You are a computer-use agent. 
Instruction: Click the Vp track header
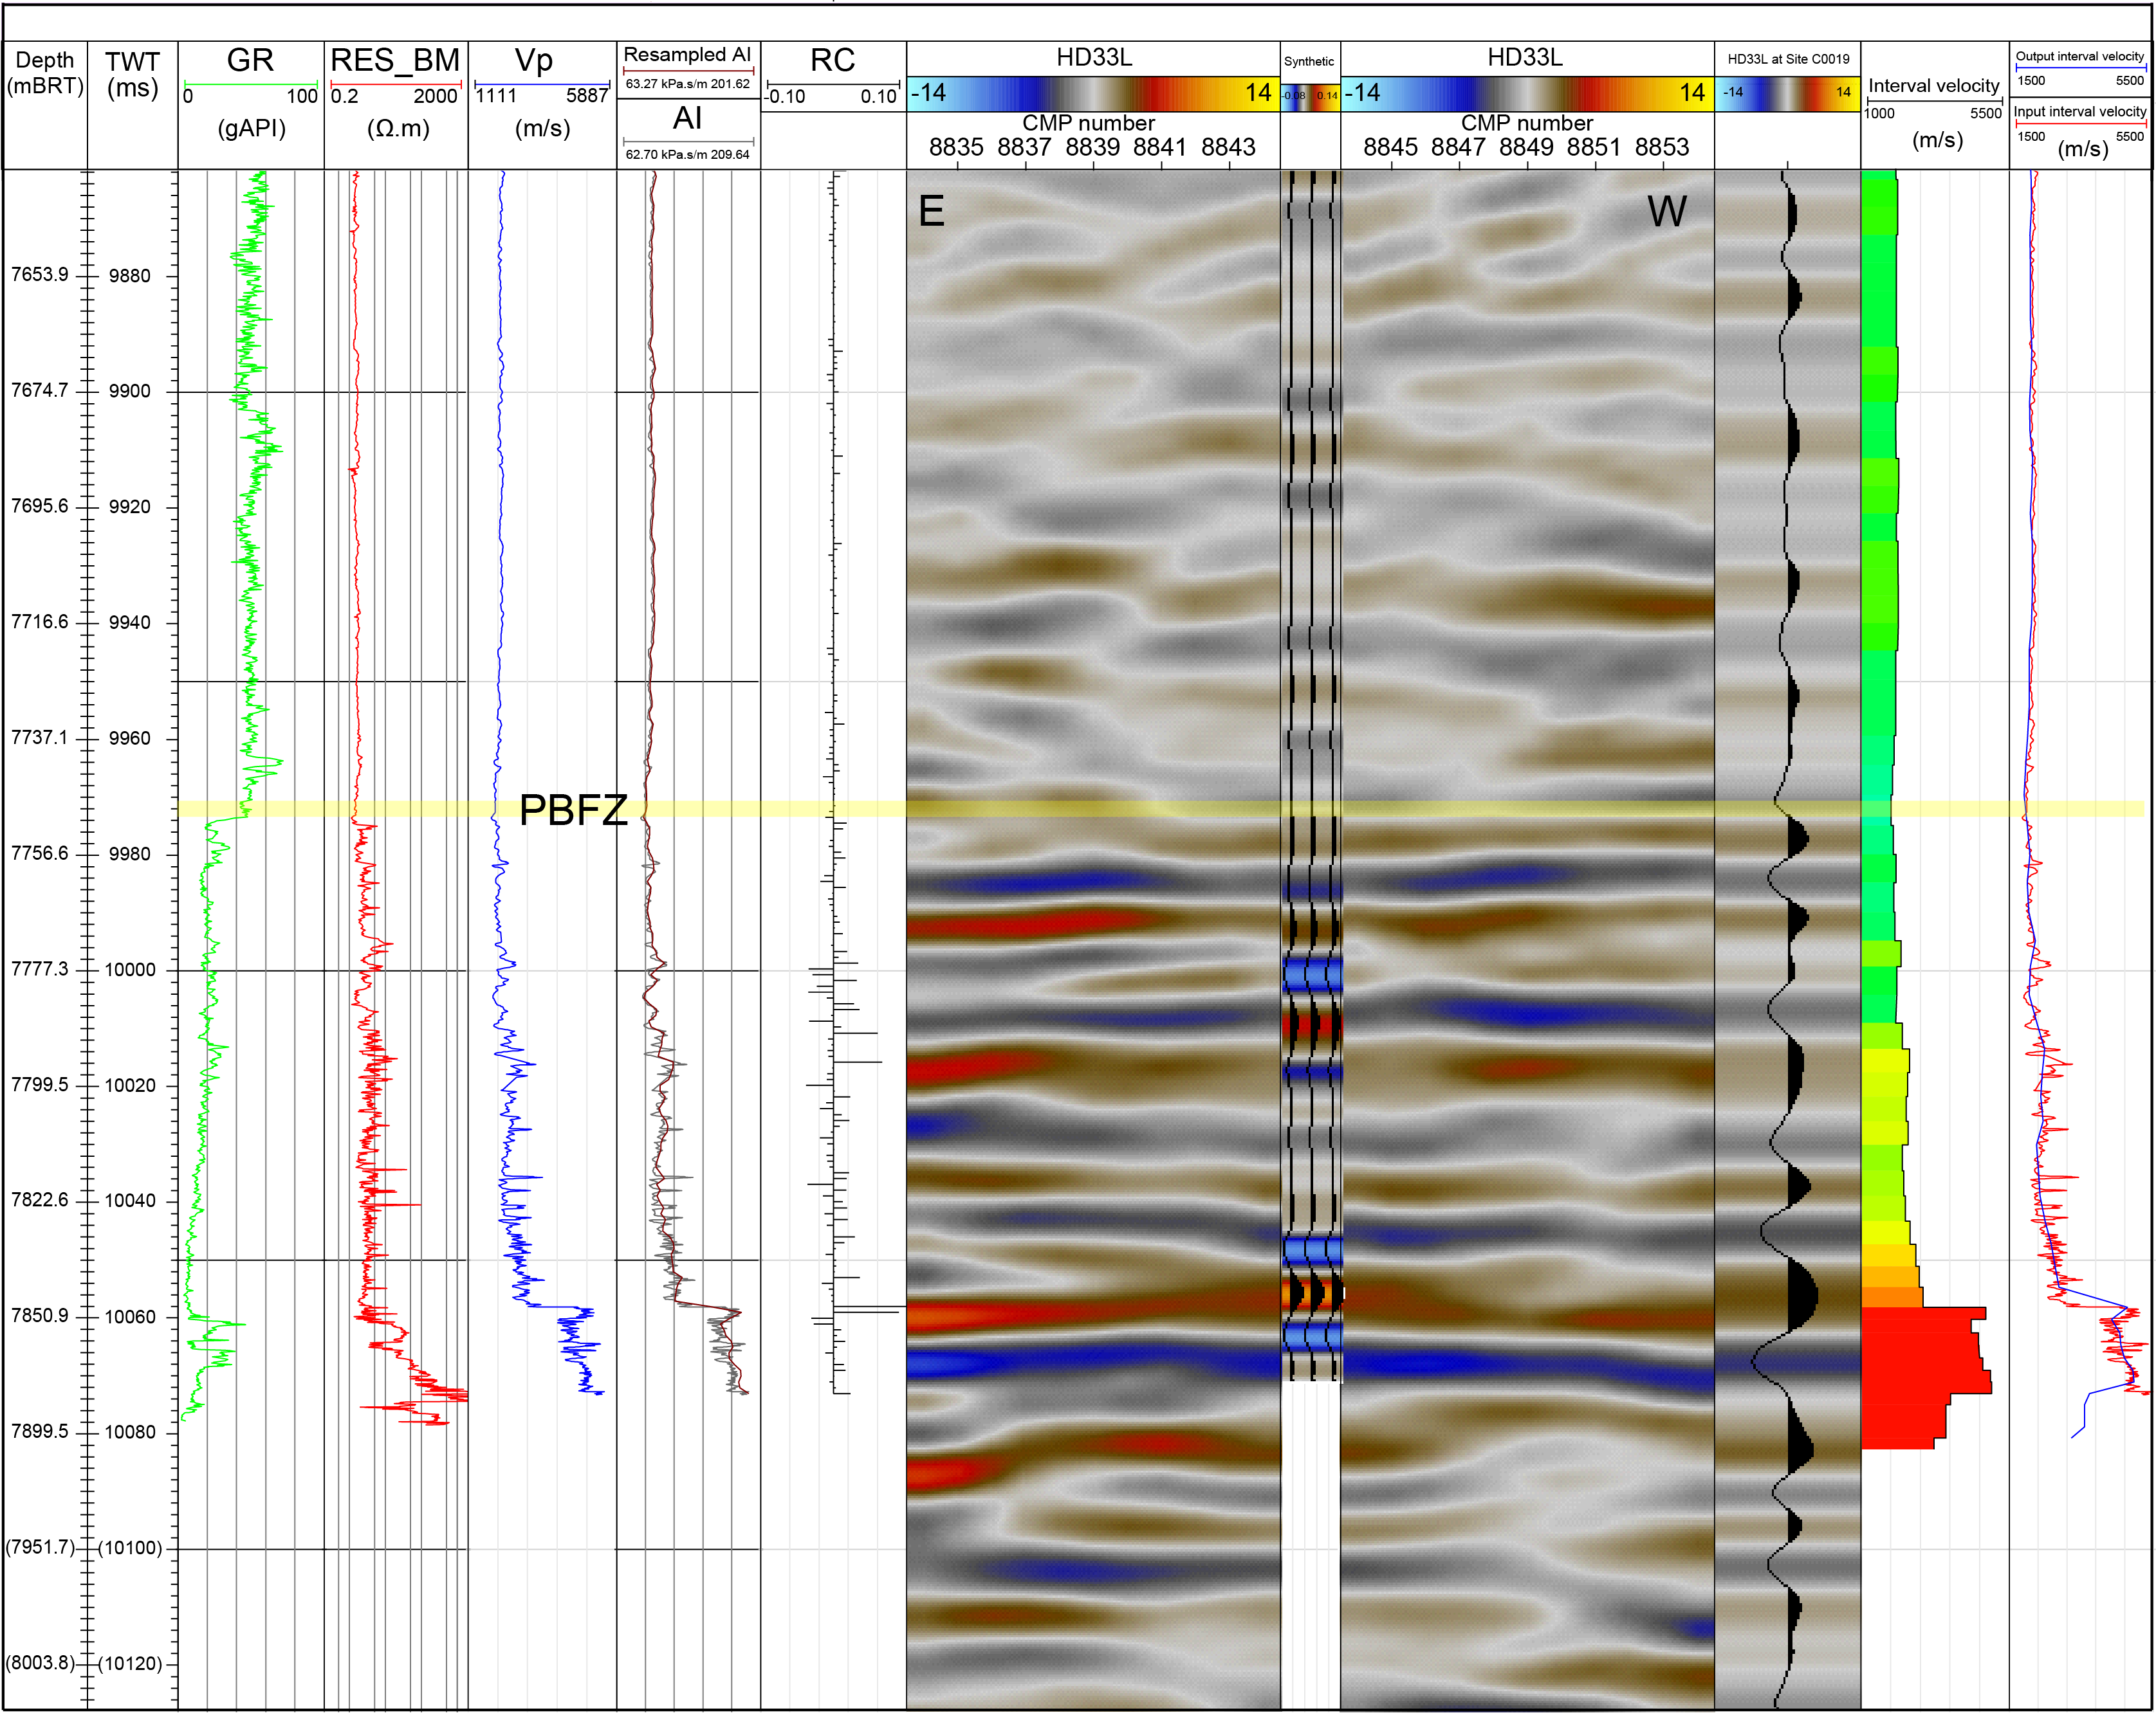coord(534,60)
